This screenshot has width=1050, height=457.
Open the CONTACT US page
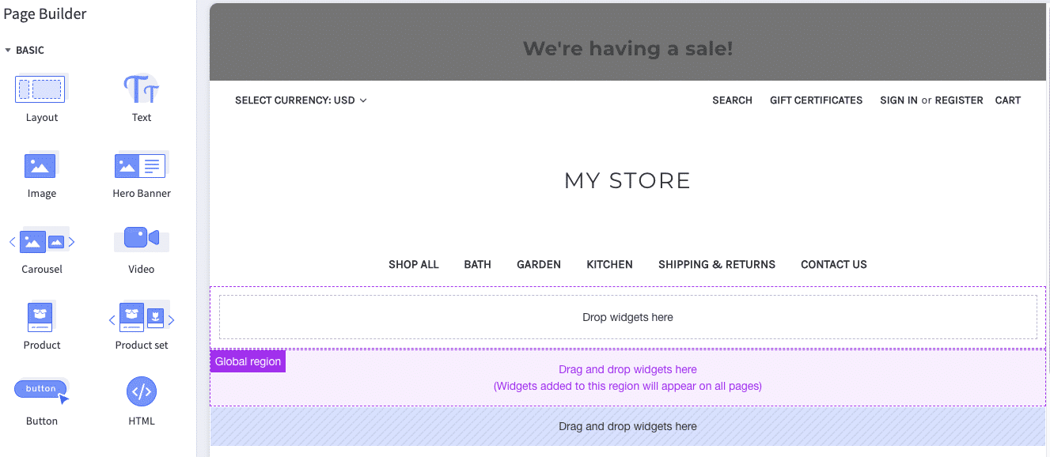pos(833,264)
